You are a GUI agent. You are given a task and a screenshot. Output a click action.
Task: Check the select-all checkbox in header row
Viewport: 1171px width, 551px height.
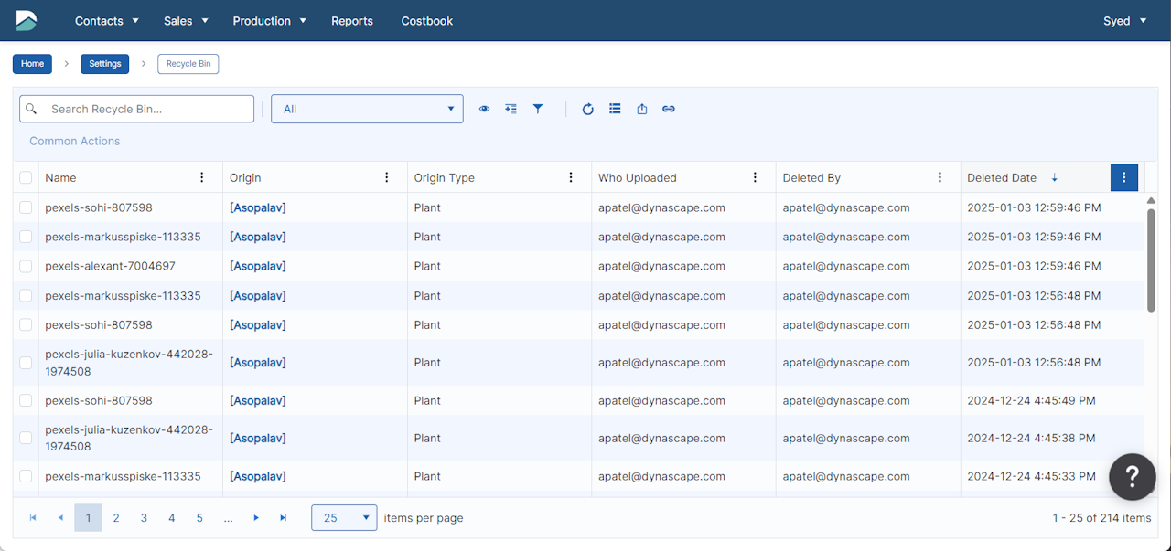pos(26,178)
